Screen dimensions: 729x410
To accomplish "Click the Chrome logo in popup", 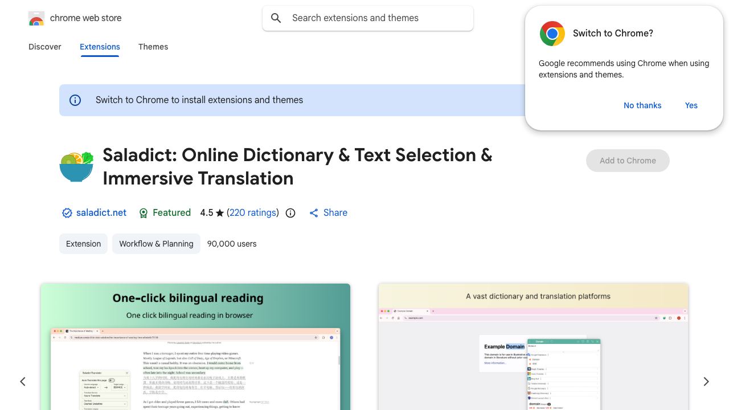I will [552, 34].
